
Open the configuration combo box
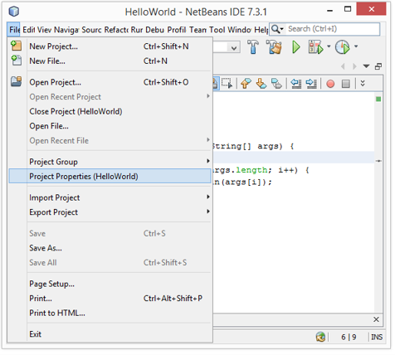pyautogui.click(x=227, y=47)
